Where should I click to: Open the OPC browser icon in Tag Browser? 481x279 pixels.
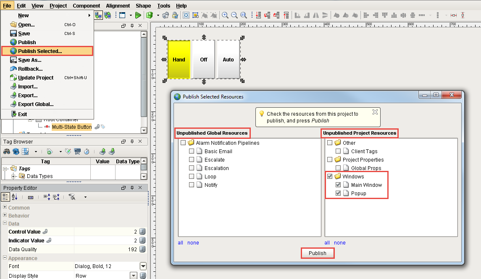(x=77, y=151)
